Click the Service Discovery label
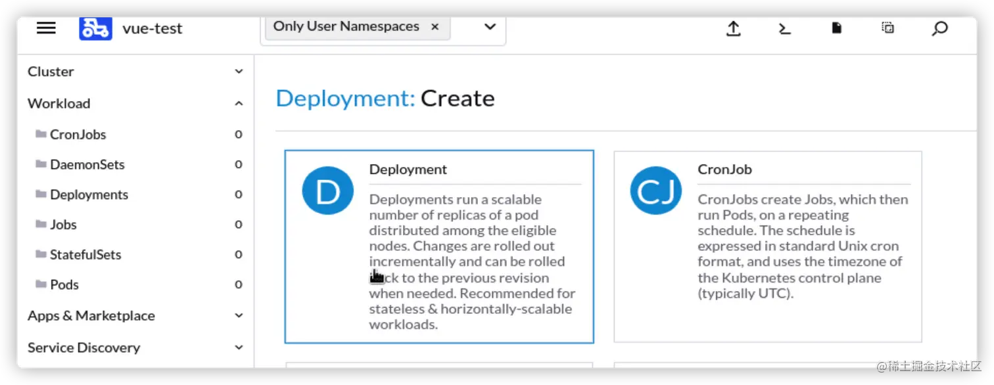The width and height of the screenshot is (994, 385). [83, 348]
